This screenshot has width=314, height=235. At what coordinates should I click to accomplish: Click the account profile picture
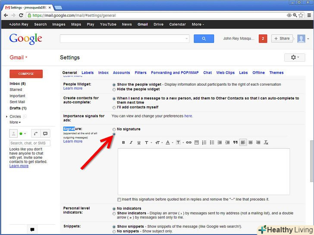pyautogui.click(x=301, y=39)
